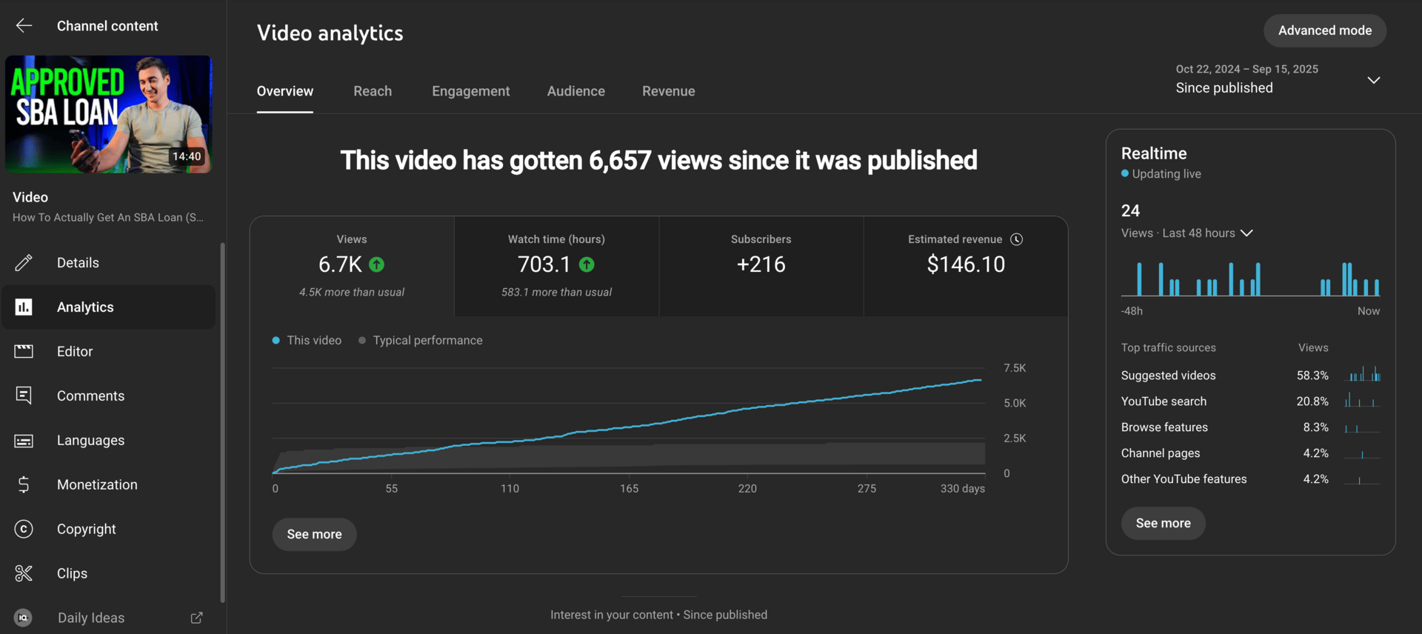1422x634 pixels.
Task: Click the Monetization dollar sign icon
Action: click(24, 485)
